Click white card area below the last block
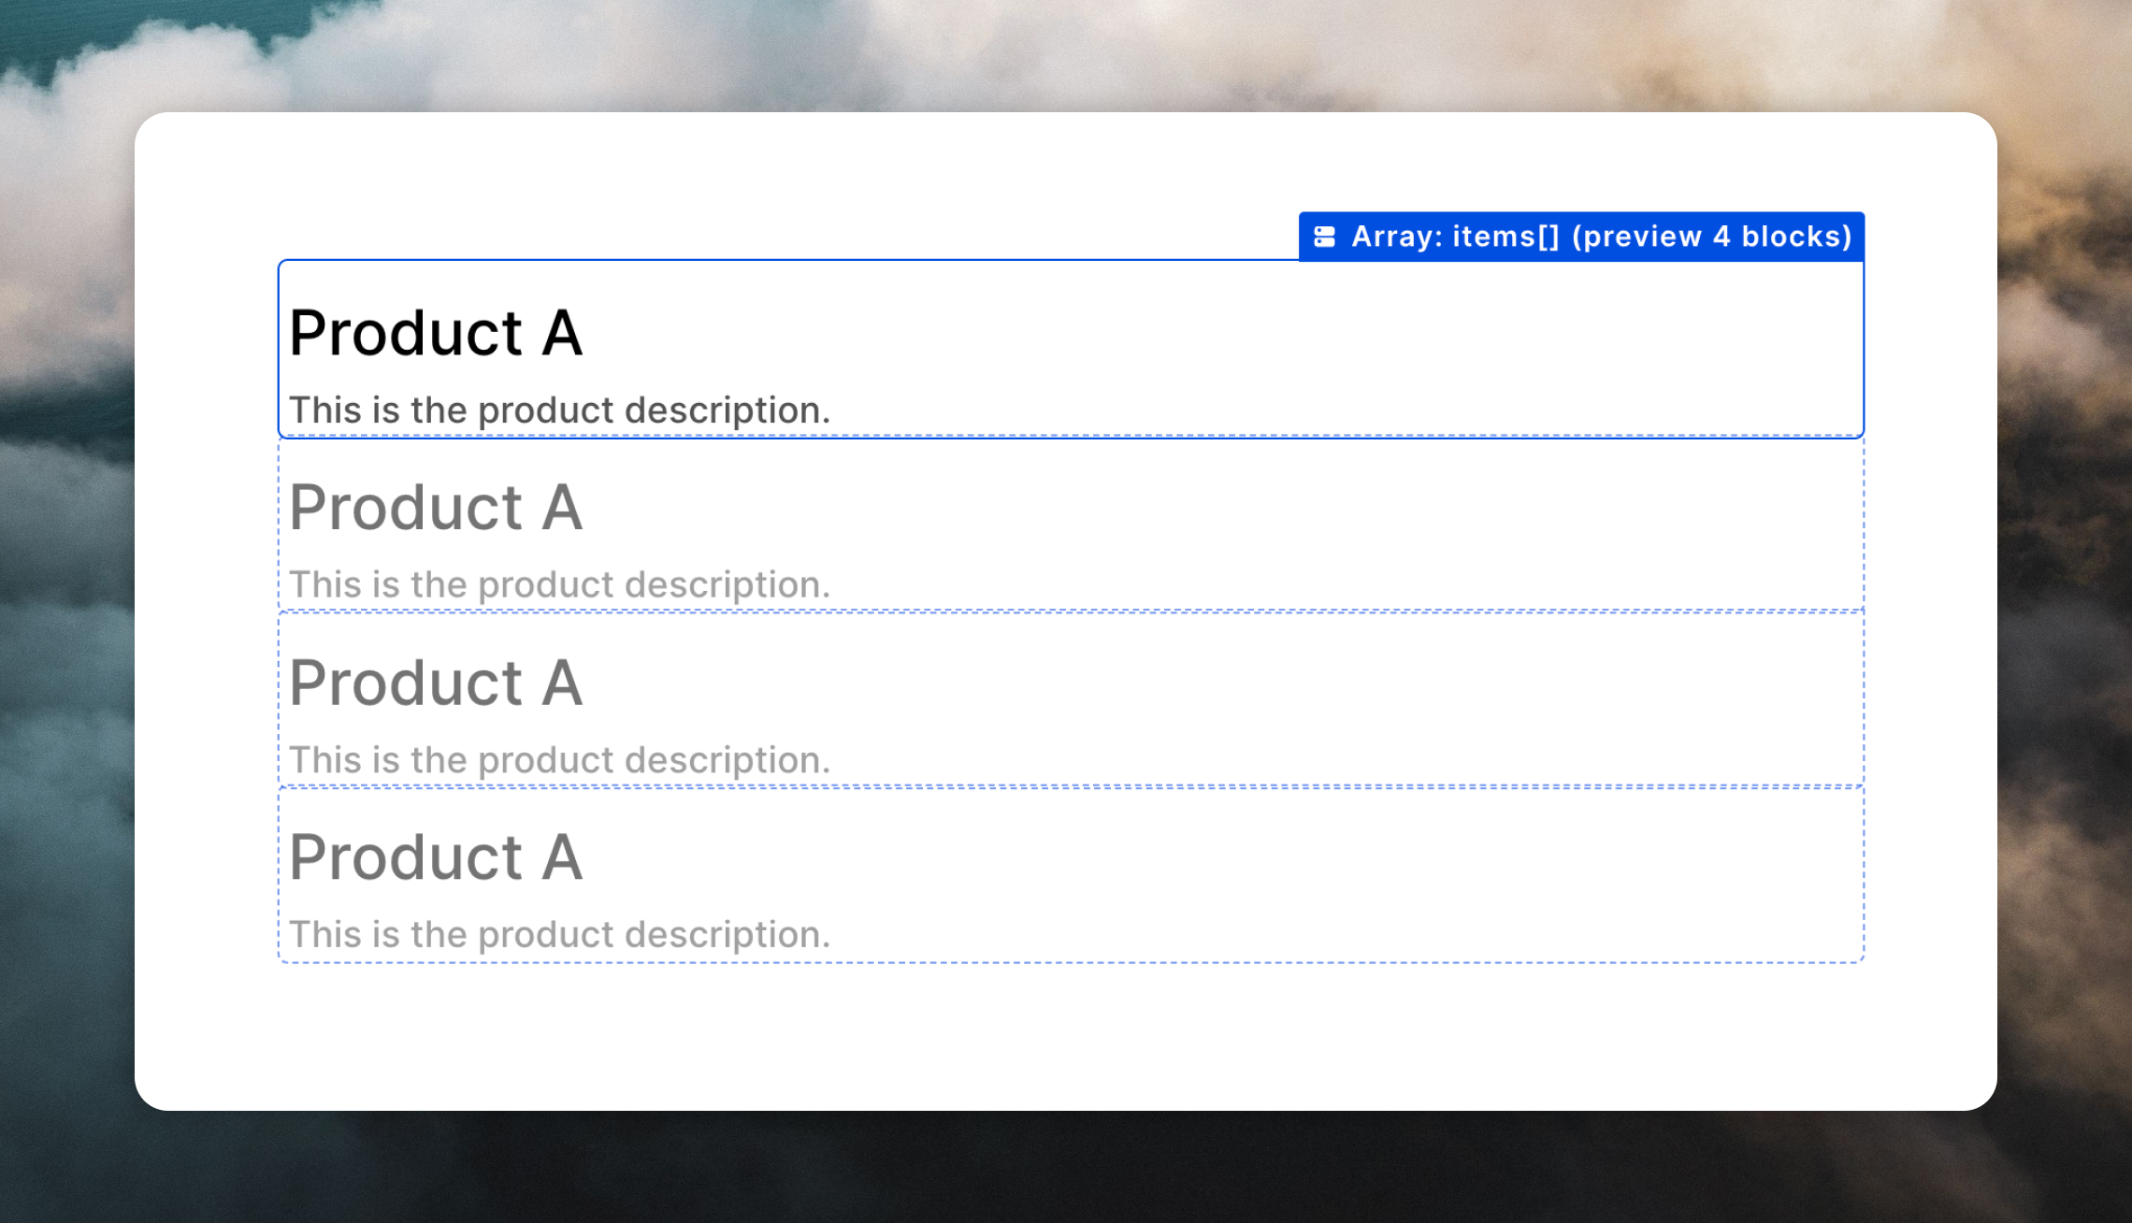2132x1223 pixels. (1066, 1038)
